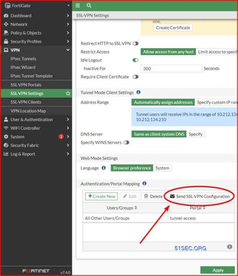Screen dimensions: 238x276
Task: Select Same as client system DNS
Action: pos(159,134)
